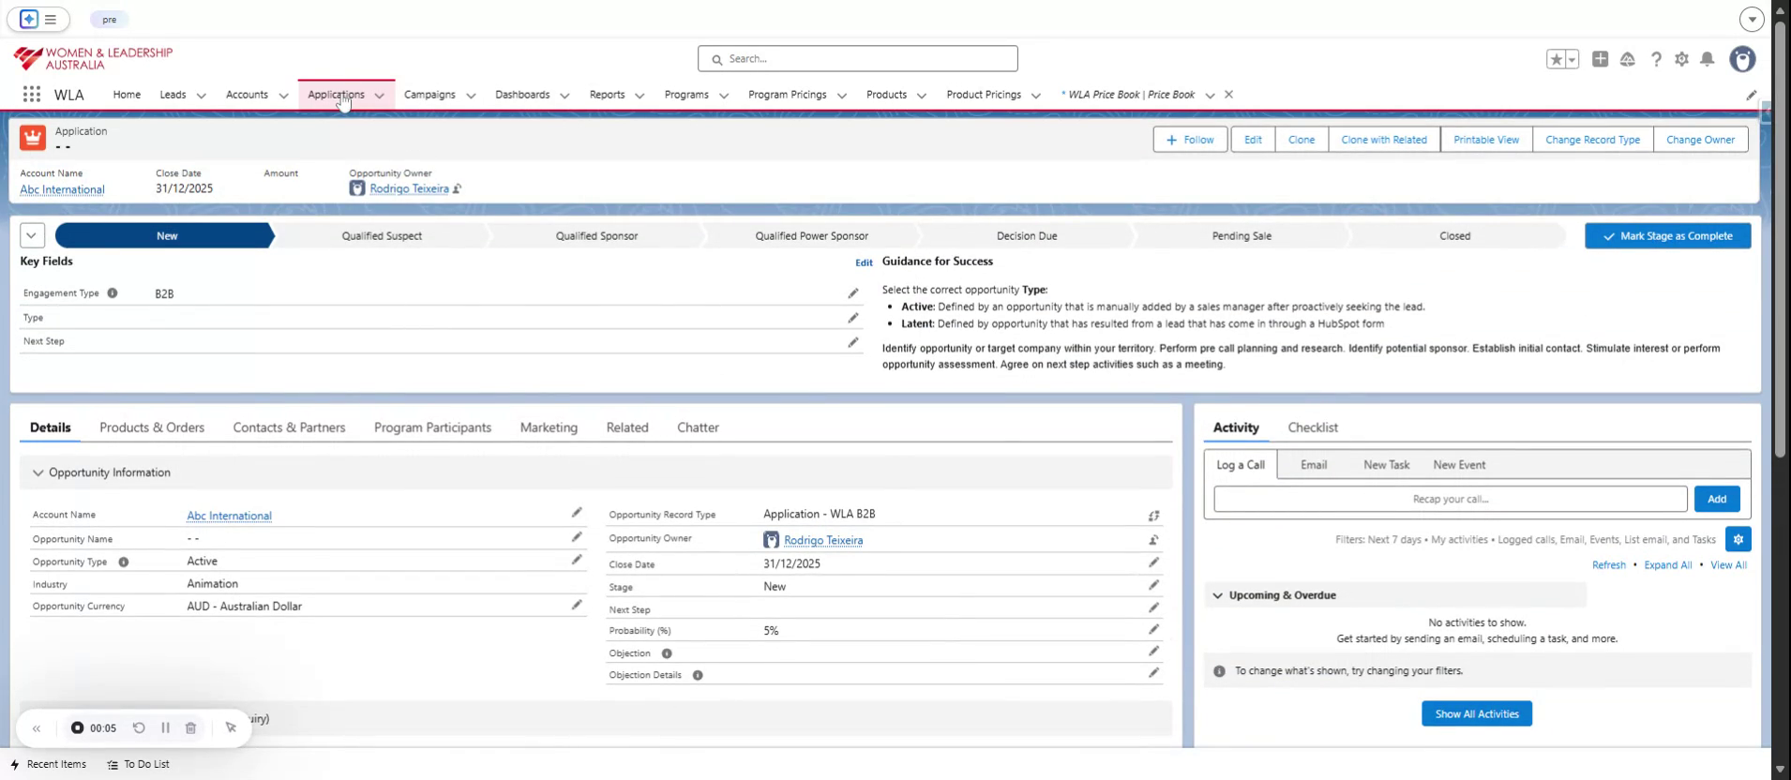Edit Account Name pencil in Details
Image resolution: width=1791 pixels, height=780 pixels.
point(577,513)
